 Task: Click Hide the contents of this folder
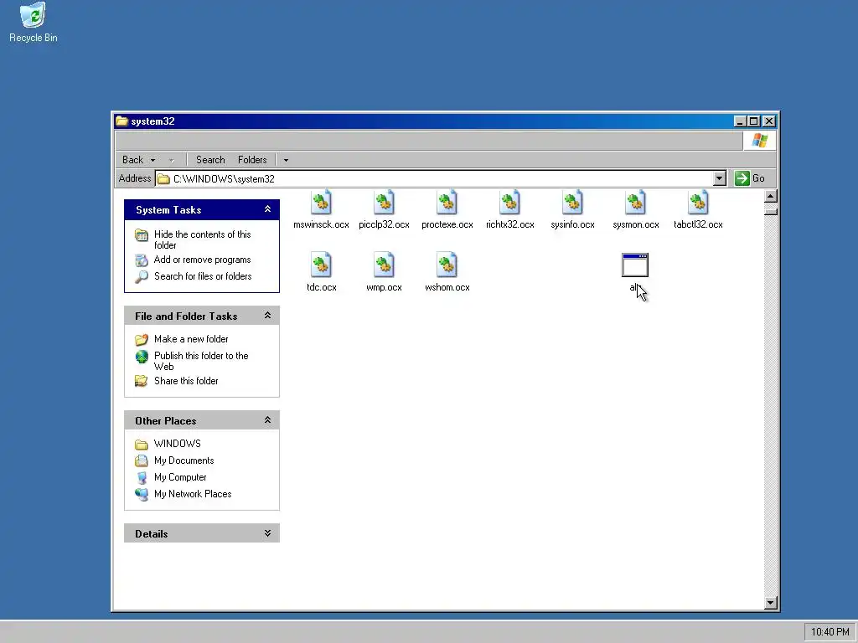[x=203, y=239]
